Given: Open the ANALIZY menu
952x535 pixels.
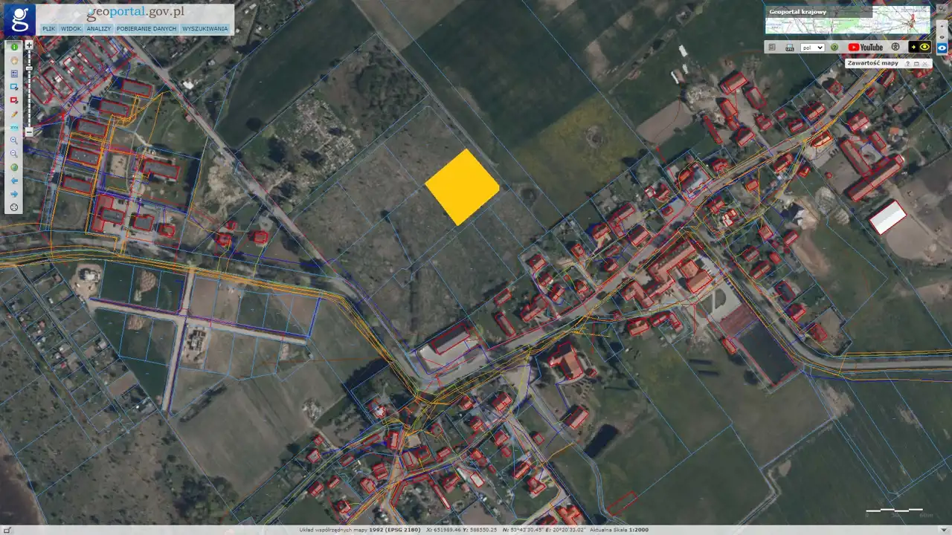Looking at the screenshot, I should tap(98, 28).
